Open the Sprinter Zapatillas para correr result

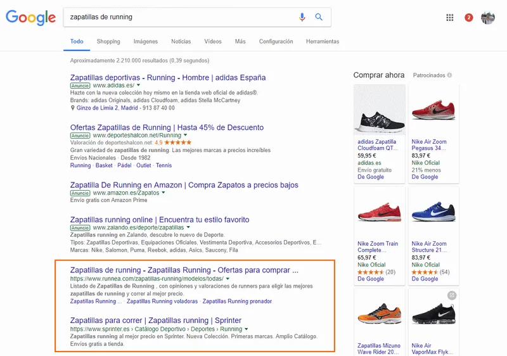pyautogui.click(x=156, y=321)
